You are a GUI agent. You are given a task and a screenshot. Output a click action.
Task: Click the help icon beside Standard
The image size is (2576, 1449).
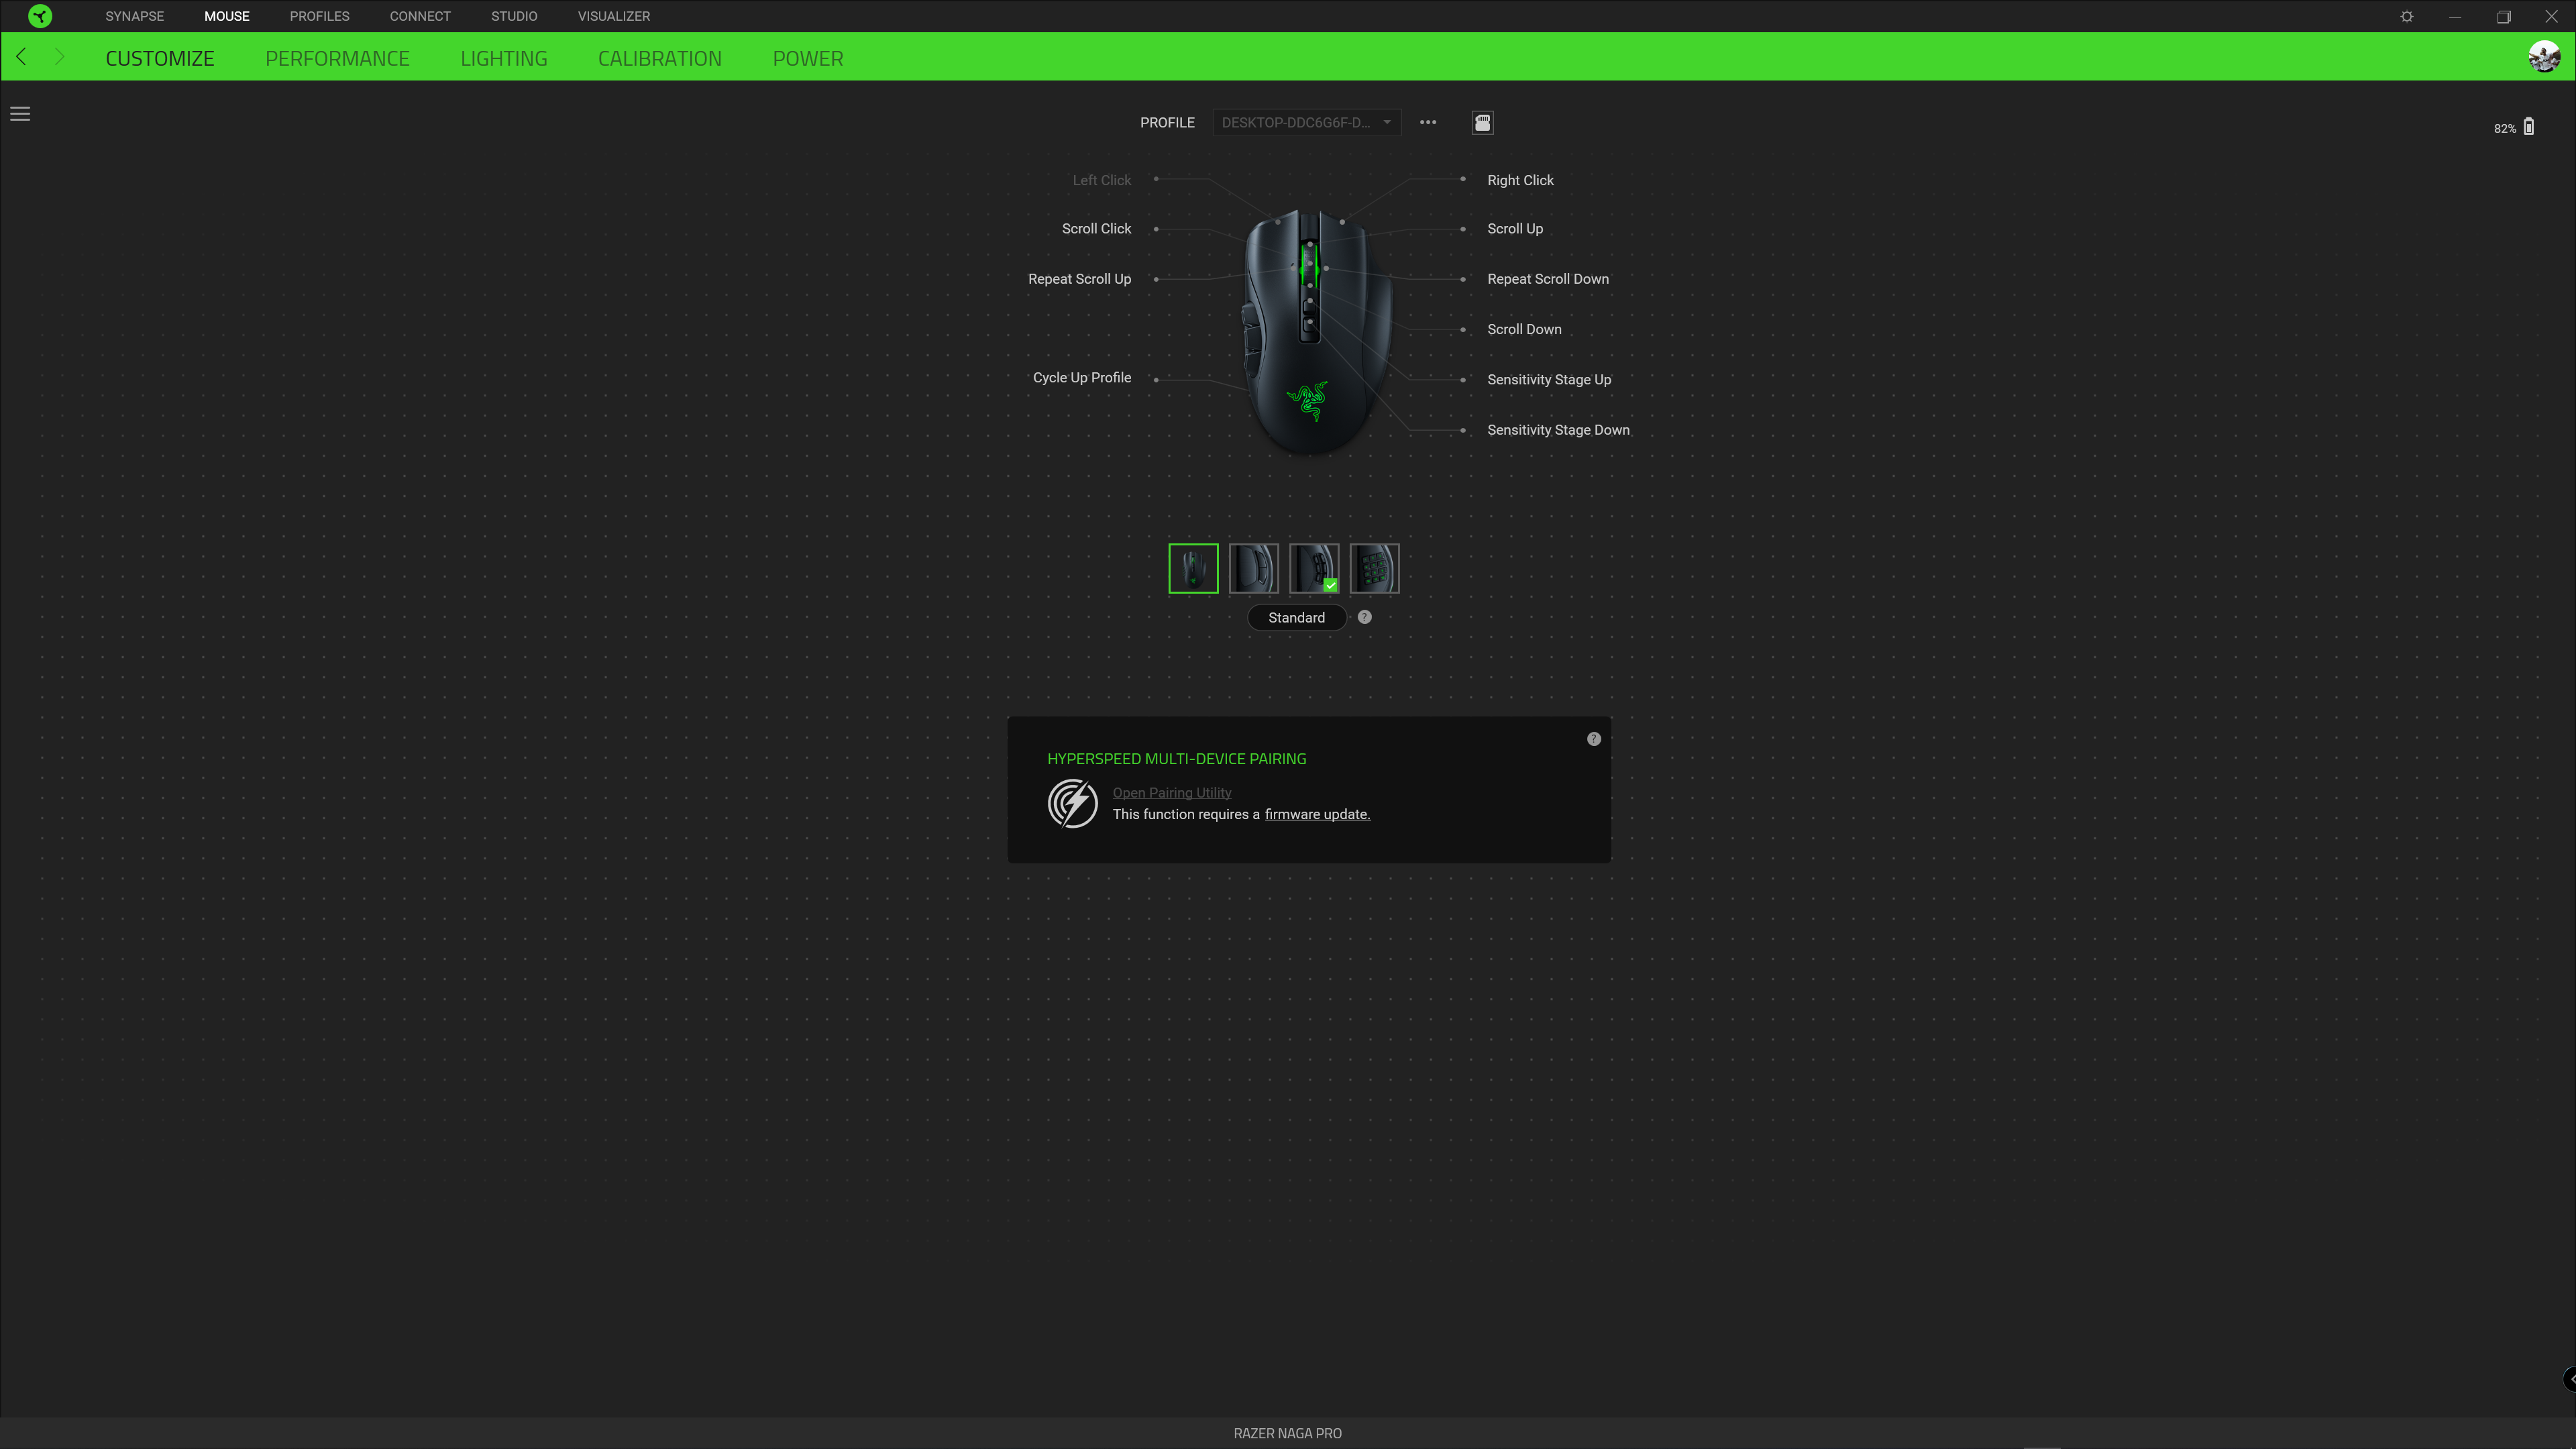pos(1364,617)
